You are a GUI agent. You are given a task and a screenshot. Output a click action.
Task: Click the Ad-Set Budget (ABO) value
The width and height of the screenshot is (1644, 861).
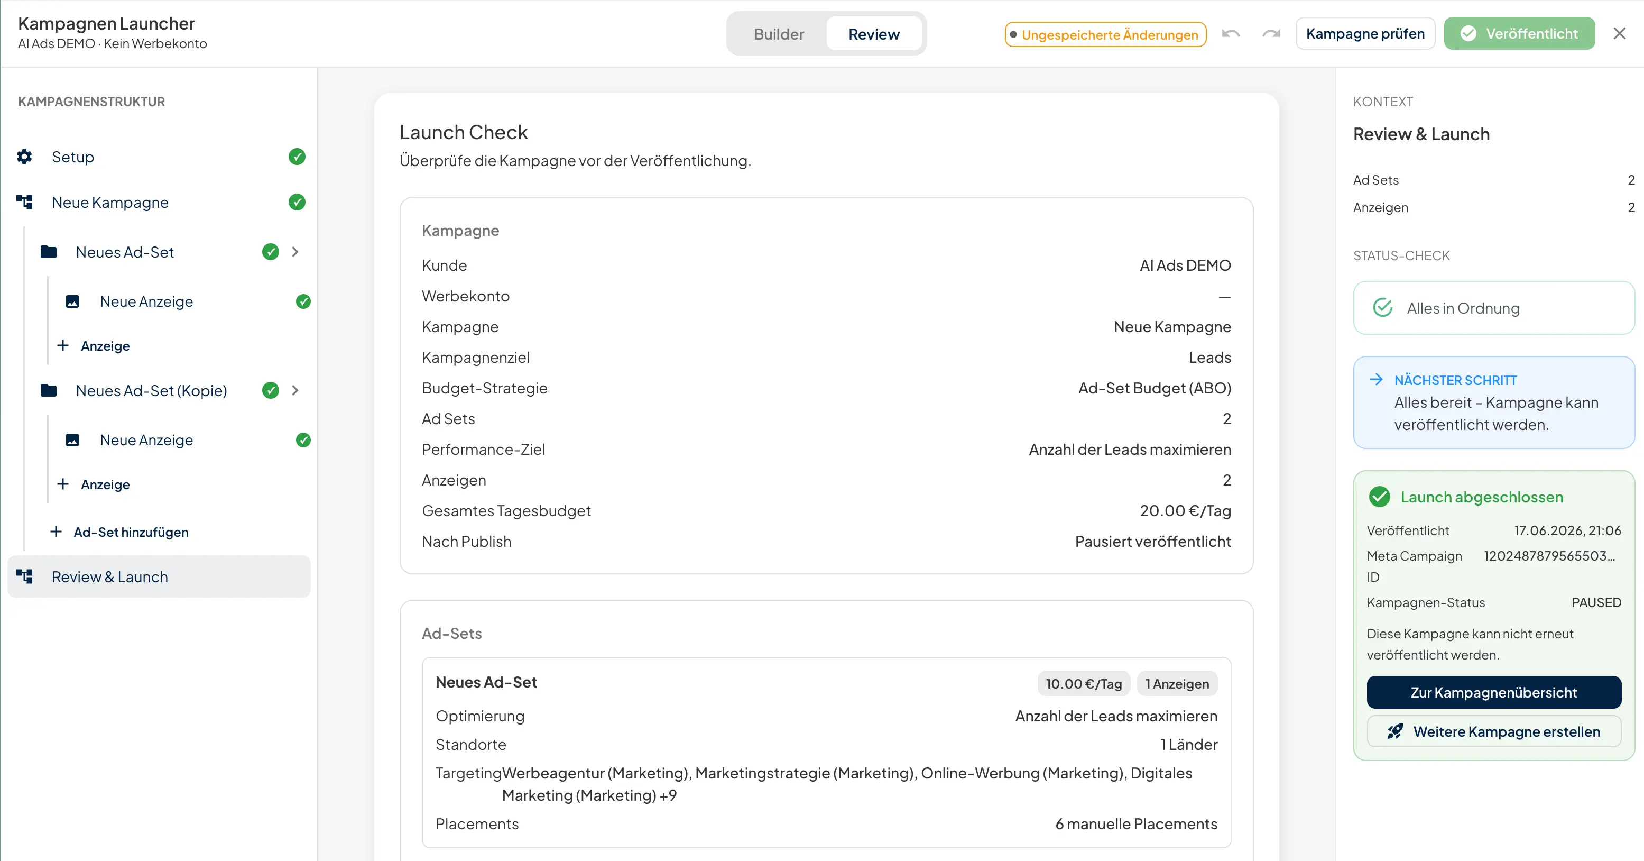point(1155,388)
